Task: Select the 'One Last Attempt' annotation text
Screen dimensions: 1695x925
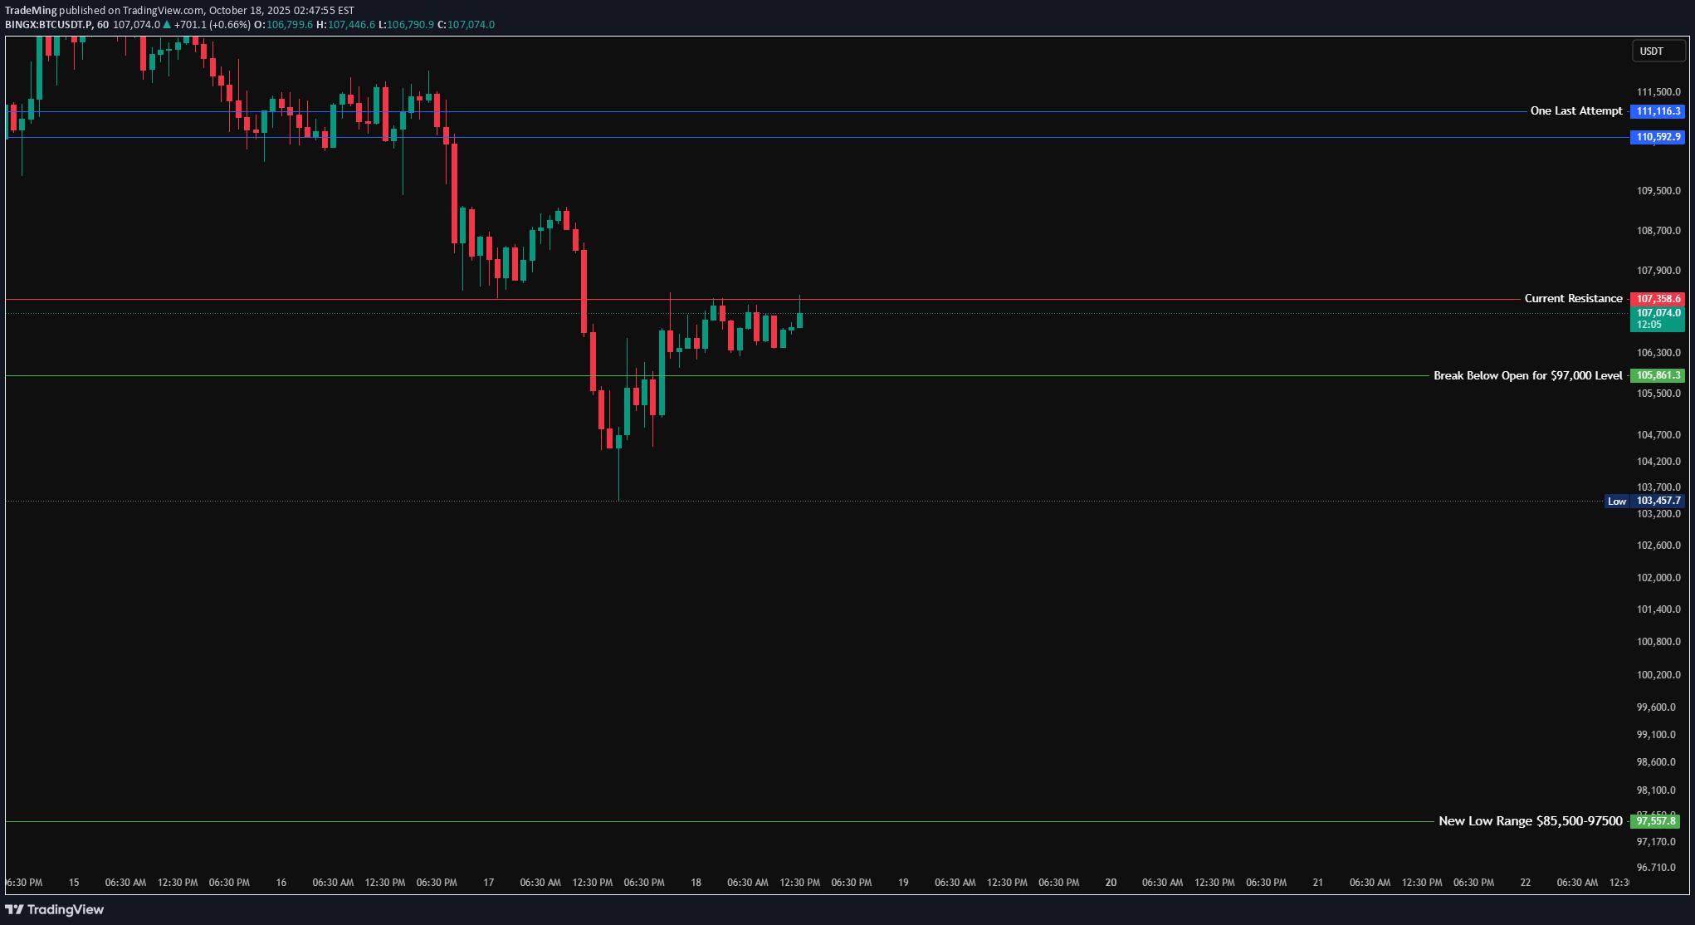Action: [1575, 110]
